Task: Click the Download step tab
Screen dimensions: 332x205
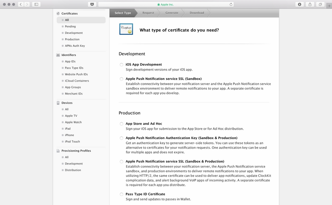Action: [197, 13]
